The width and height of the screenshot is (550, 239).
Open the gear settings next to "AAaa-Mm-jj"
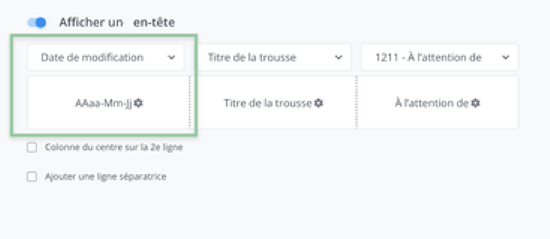pyautogui.click(x=139, y=103)
